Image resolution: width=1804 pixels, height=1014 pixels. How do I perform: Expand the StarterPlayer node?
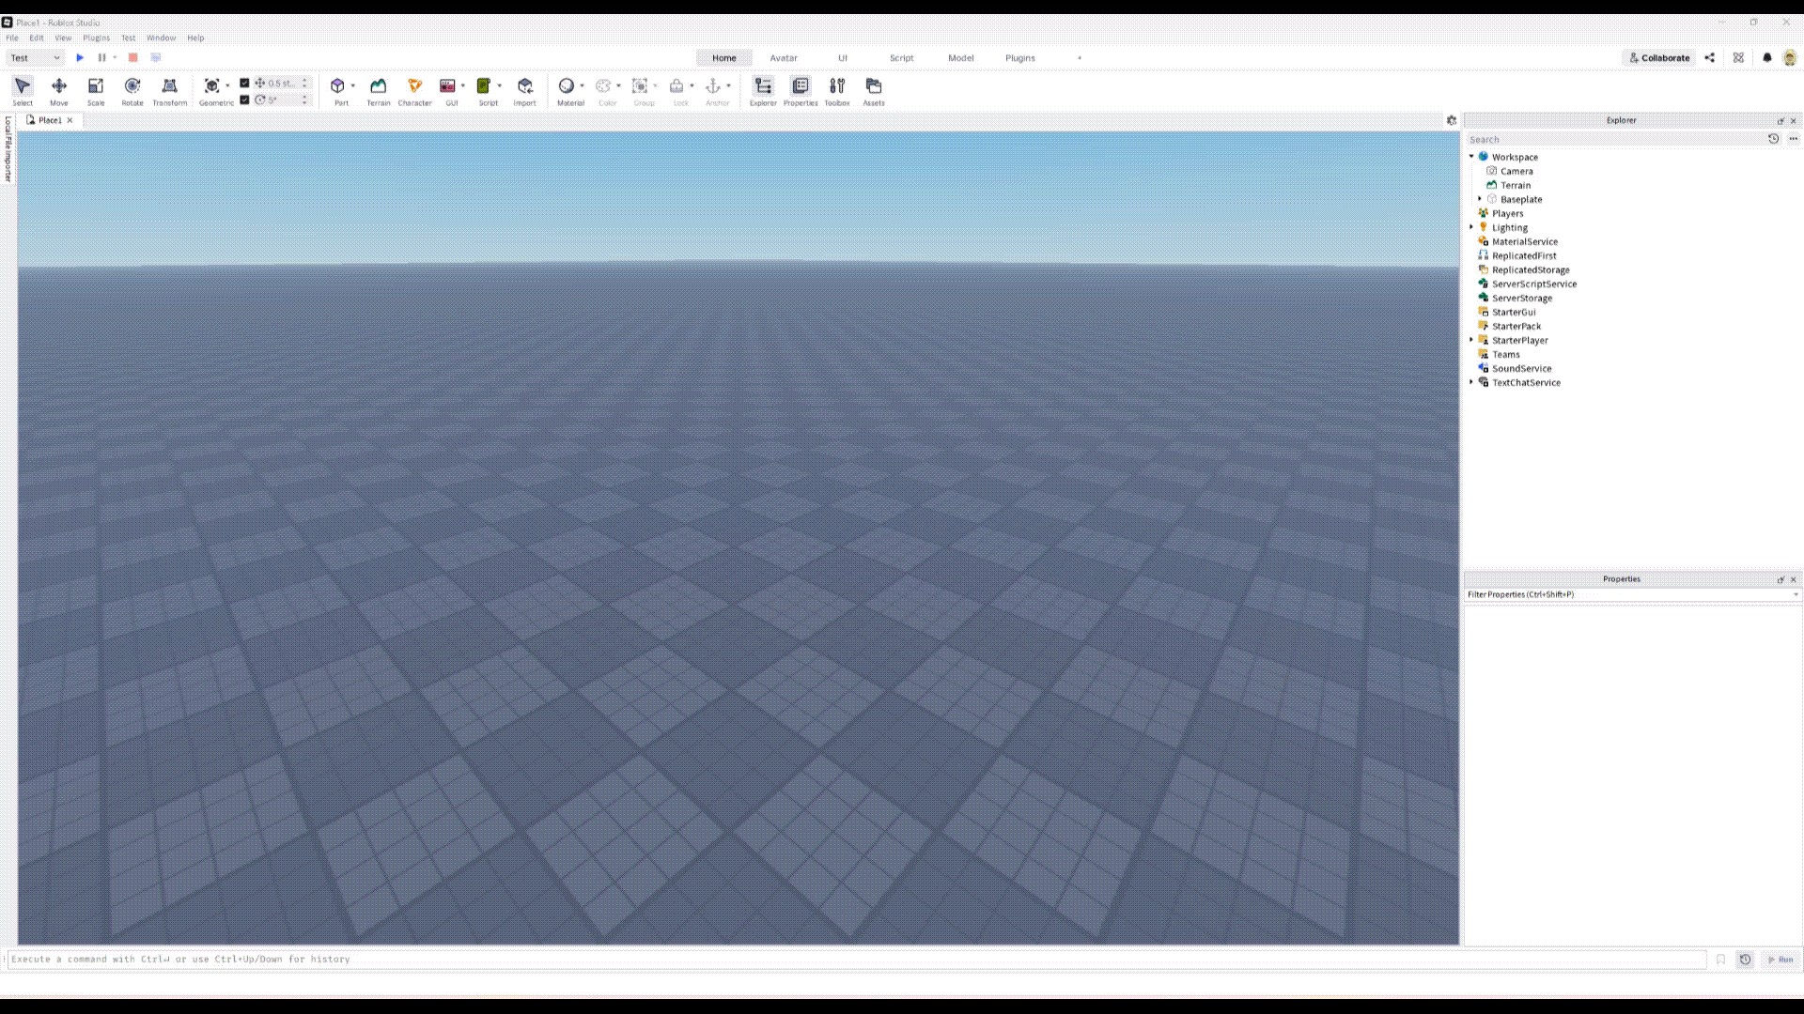(1471, 340)
